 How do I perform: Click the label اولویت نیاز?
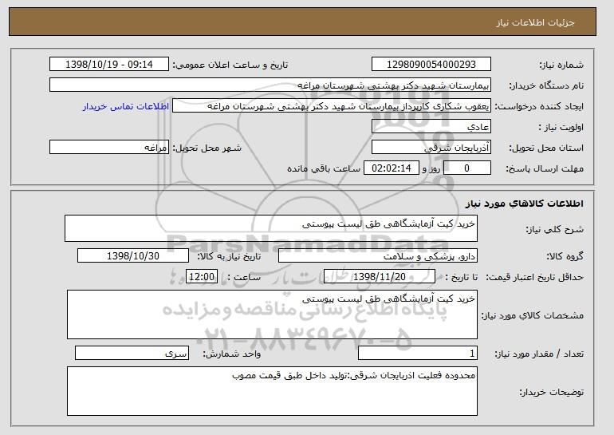point(561,128)
